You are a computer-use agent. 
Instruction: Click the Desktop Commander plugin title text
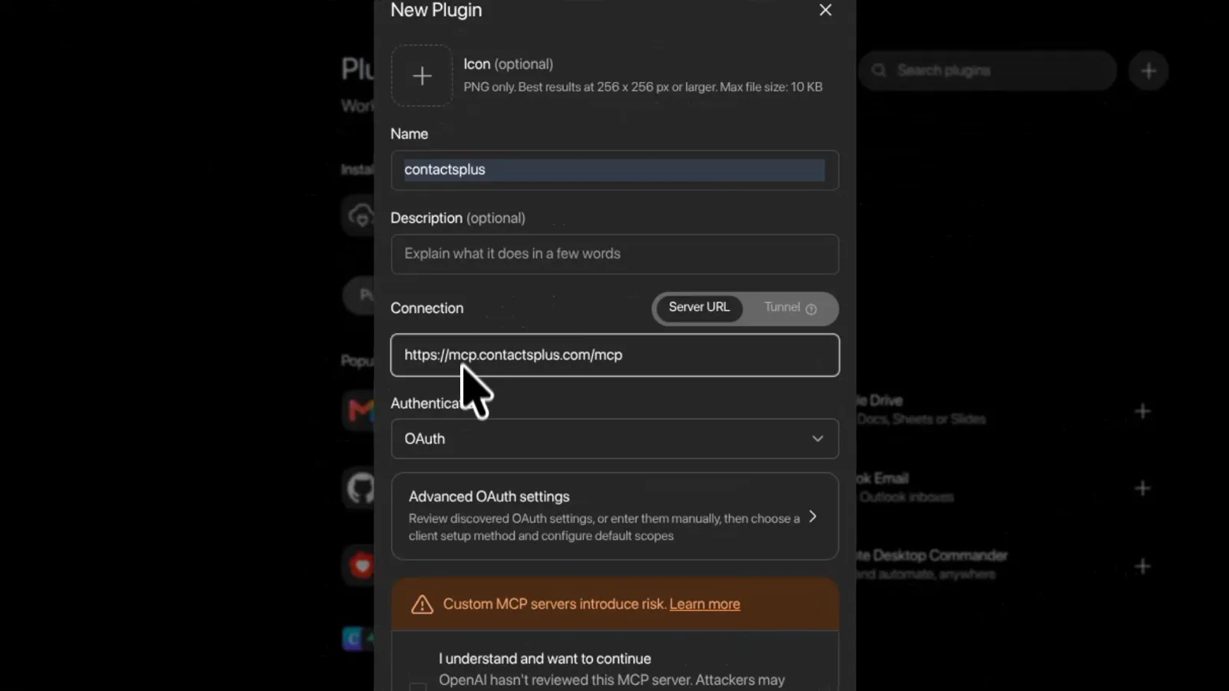(933, 555)
